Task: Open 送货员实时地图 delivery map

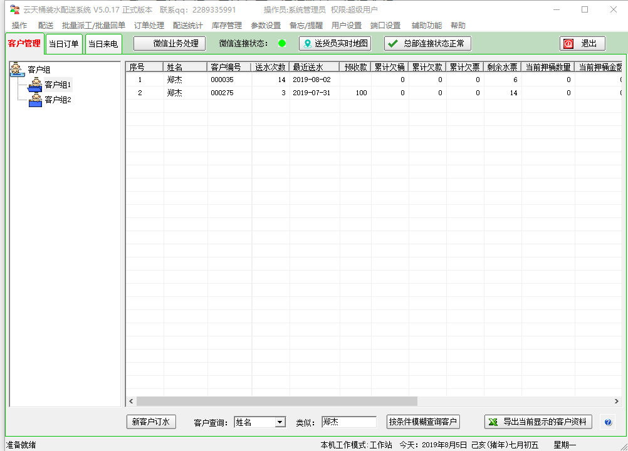Action: 335,43
